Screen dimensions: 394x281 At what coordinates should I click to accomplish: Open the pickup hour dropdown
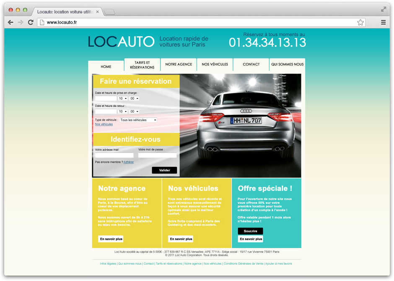(123, 99)
